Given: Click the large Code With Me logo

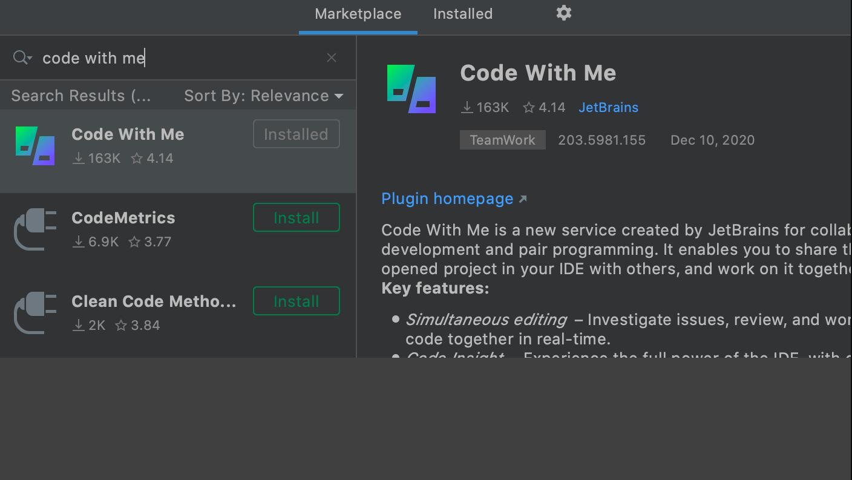Looking at the screenshot, I should point(411,89).
